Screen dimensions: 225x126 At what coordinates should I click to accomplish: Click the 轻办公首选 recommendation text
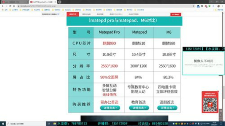coord(109,102)
